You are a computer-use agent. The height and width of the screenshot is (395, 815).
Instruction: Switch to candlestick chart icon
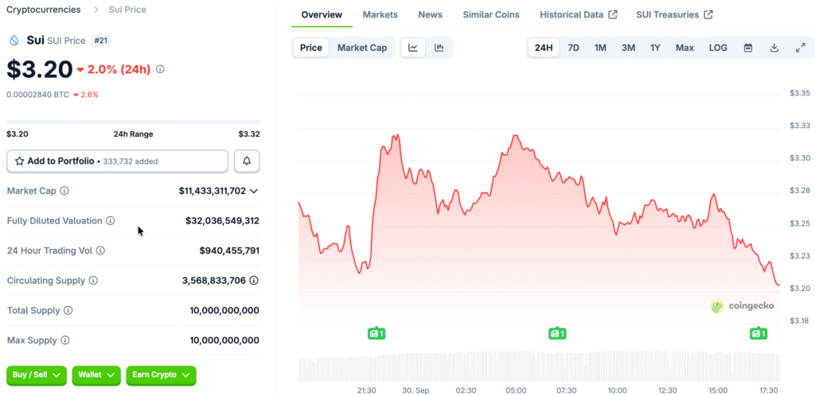click(x=439, y=48)
